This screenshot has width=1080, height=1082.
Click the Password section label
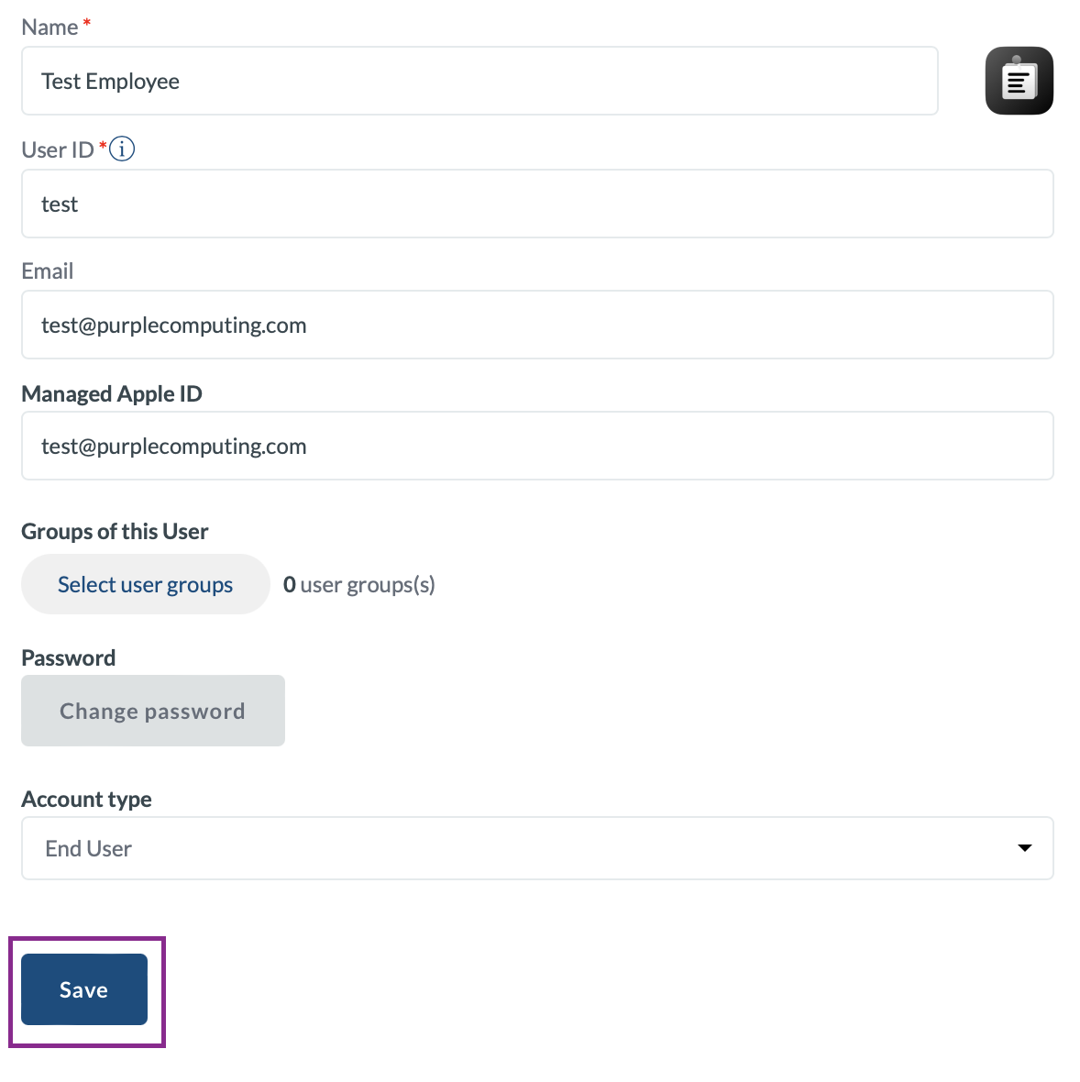click(68, 657)
